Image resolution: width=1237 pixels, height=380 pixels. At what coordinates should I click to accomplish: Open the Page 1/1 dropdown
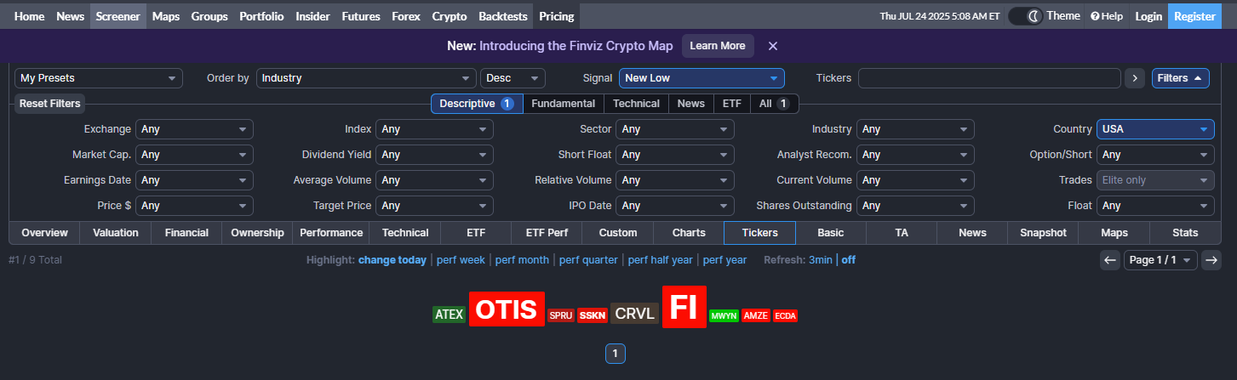[1161, 260]
